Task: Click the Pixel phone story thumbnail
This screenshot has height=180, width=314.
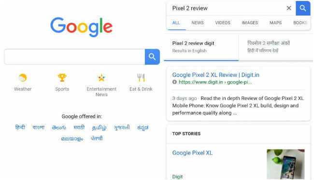Action: (x=285, y=164)
